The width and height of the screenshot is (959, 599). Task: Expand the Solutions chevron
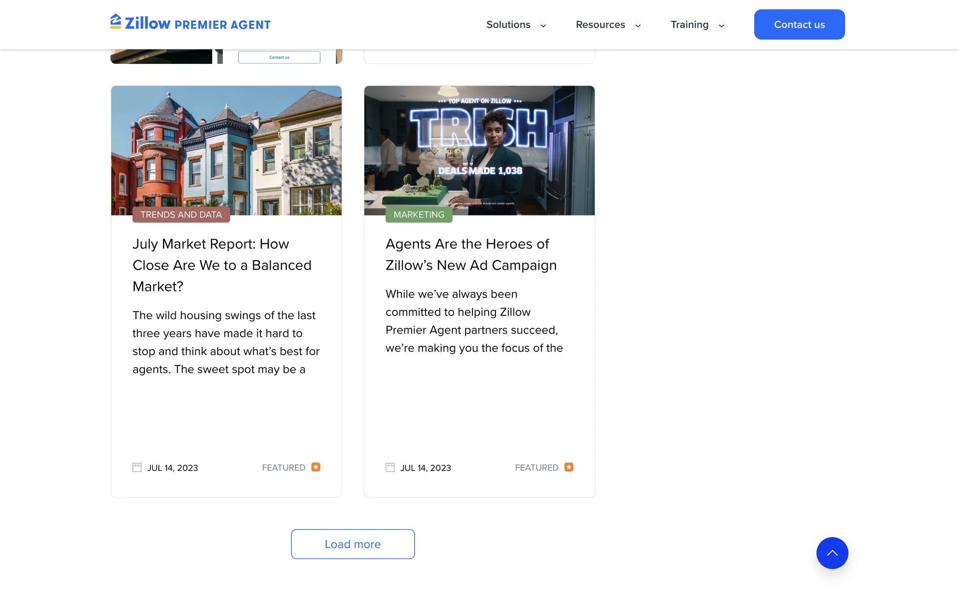point(543,25)
